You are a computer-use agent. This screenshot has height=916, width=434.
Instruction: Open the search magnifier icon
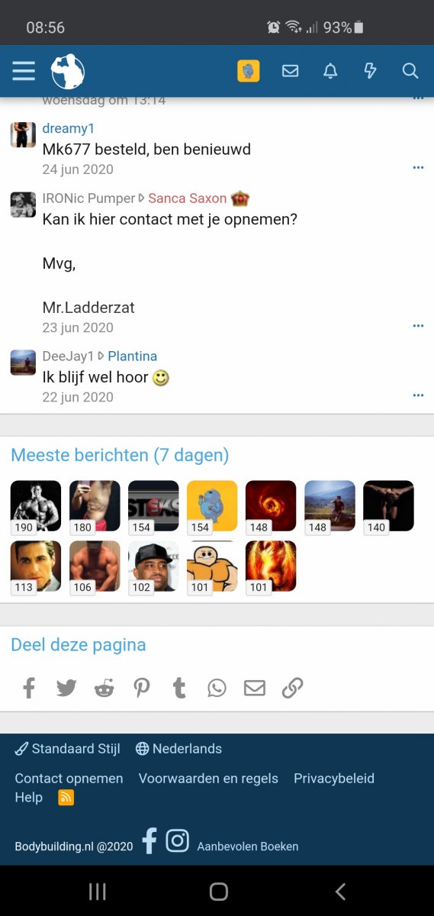(410, 71)
